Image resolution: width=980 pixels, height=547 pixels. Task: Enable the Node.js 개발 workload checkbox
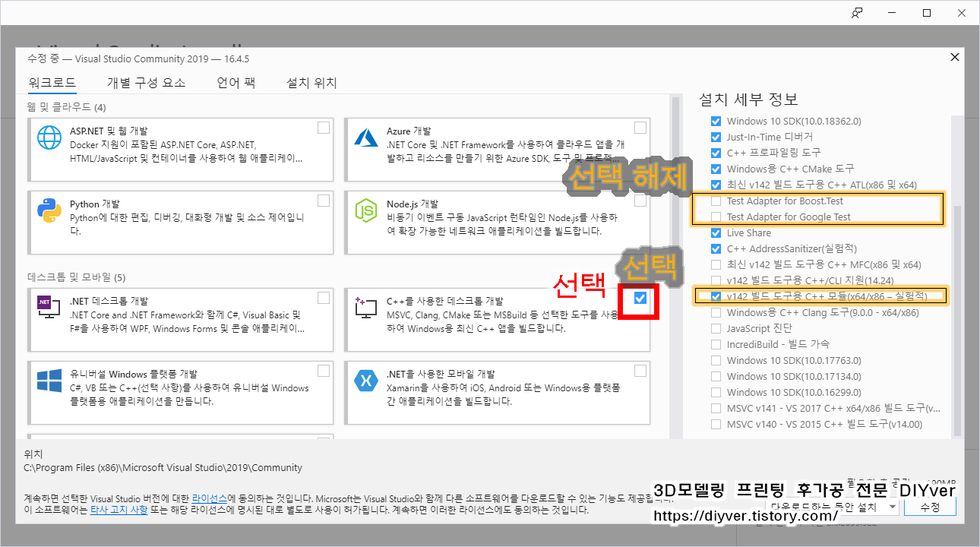pyautogui.click(x=640, y=201)
